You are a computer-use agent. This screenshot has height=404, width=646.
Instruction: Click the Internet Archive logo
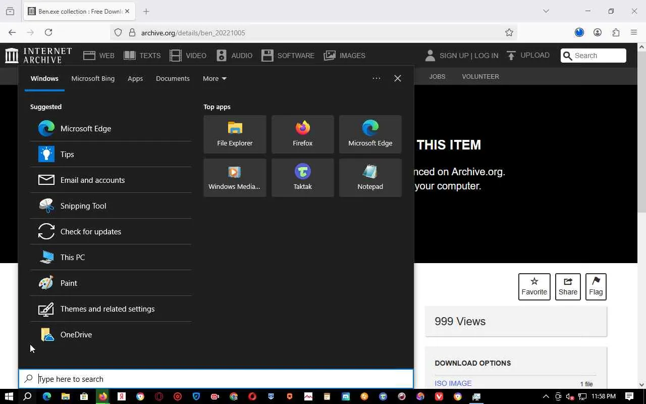[38, 56]
